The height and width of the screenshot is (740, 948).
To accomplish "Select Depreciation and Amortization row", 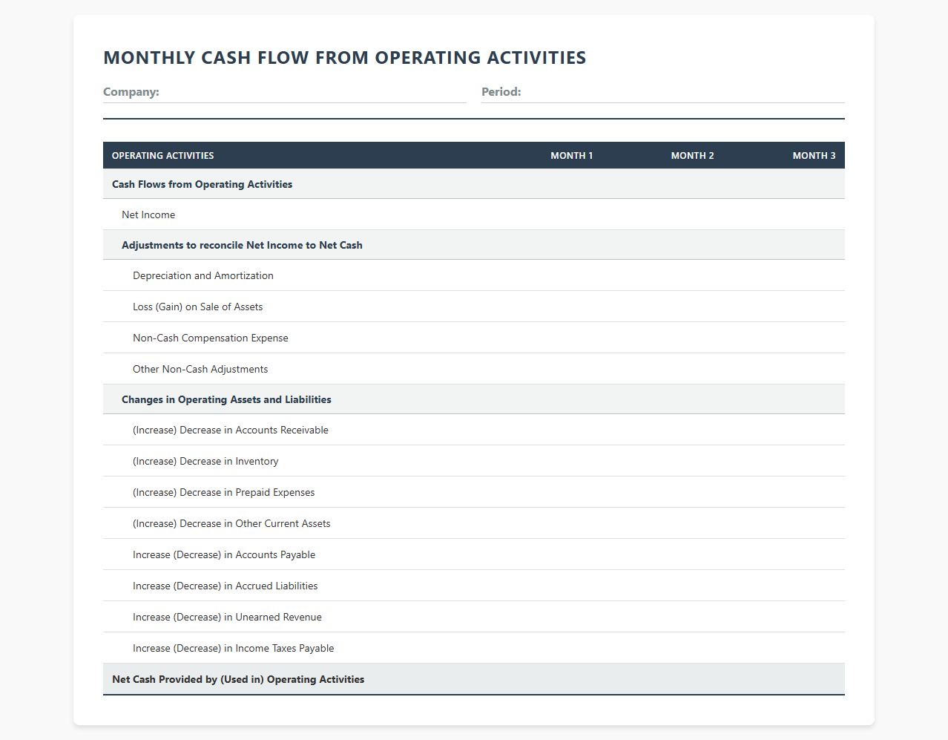I will [474, 275].
